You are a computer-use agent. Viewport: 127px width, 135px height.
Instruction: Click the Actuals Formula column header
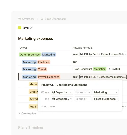(x=83, y=48)
